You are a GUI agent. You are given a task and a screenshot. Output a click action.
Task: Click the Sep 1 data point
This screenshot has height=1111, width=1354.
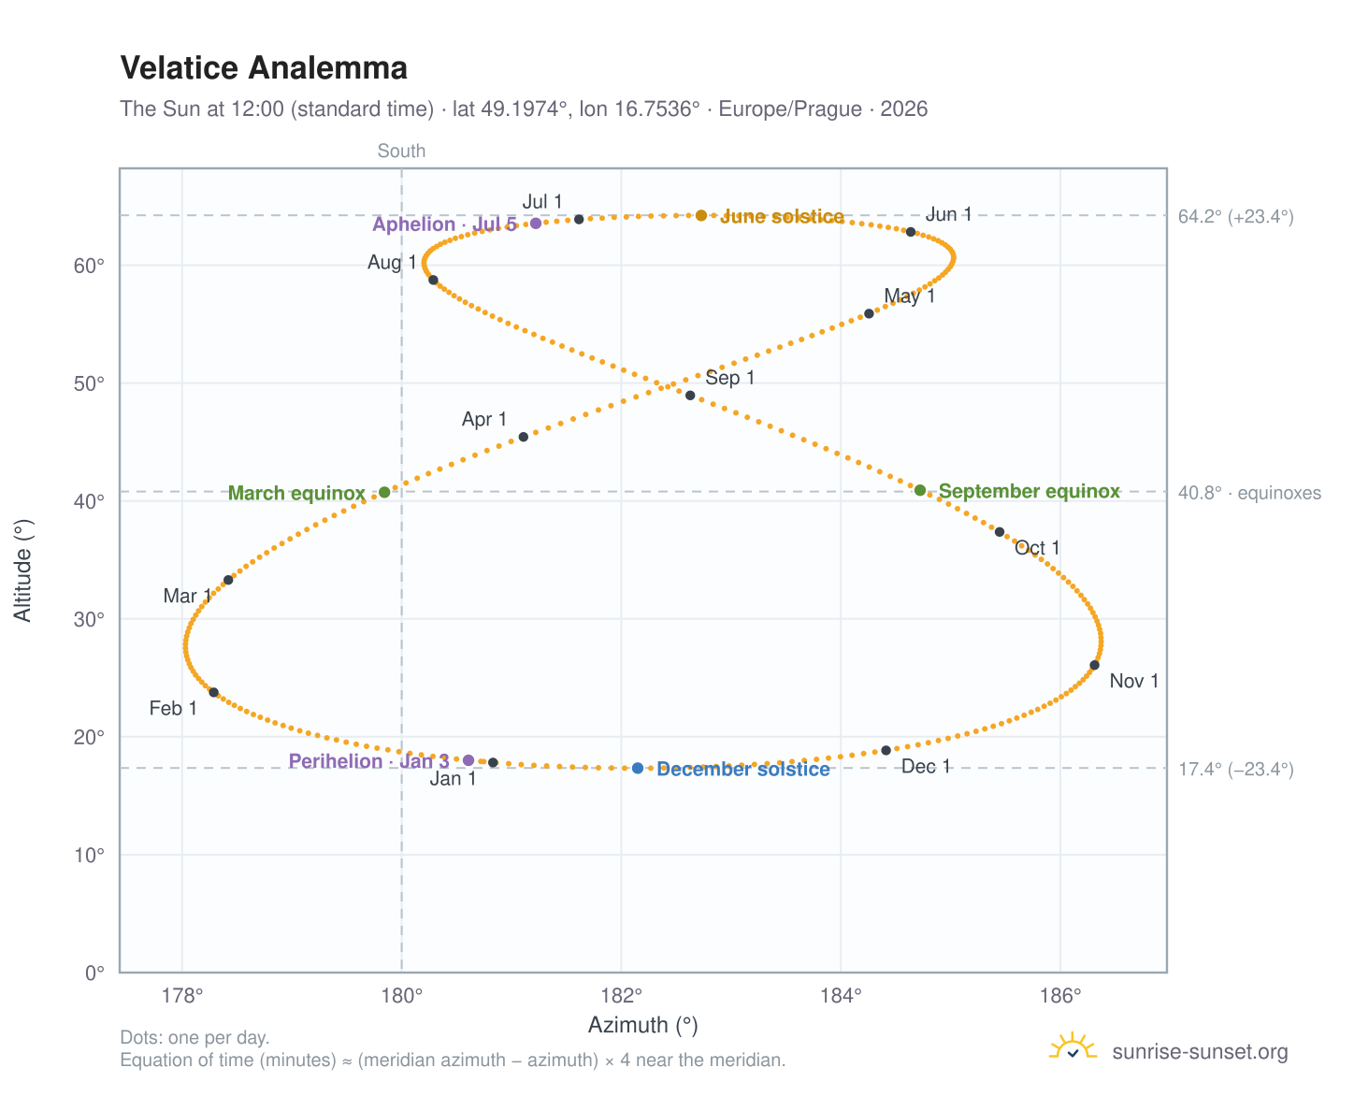pos(690,396)
